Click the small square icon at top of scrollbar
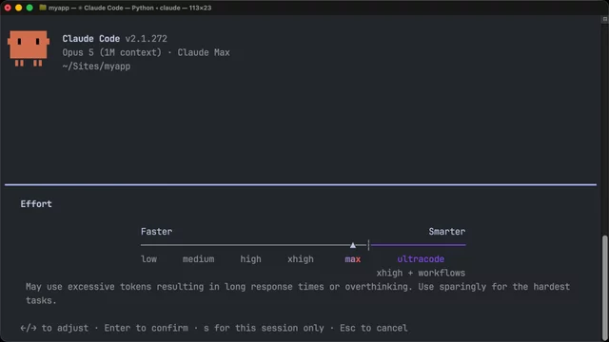Screen dimensions: 609x342 (x=605, y=19)
